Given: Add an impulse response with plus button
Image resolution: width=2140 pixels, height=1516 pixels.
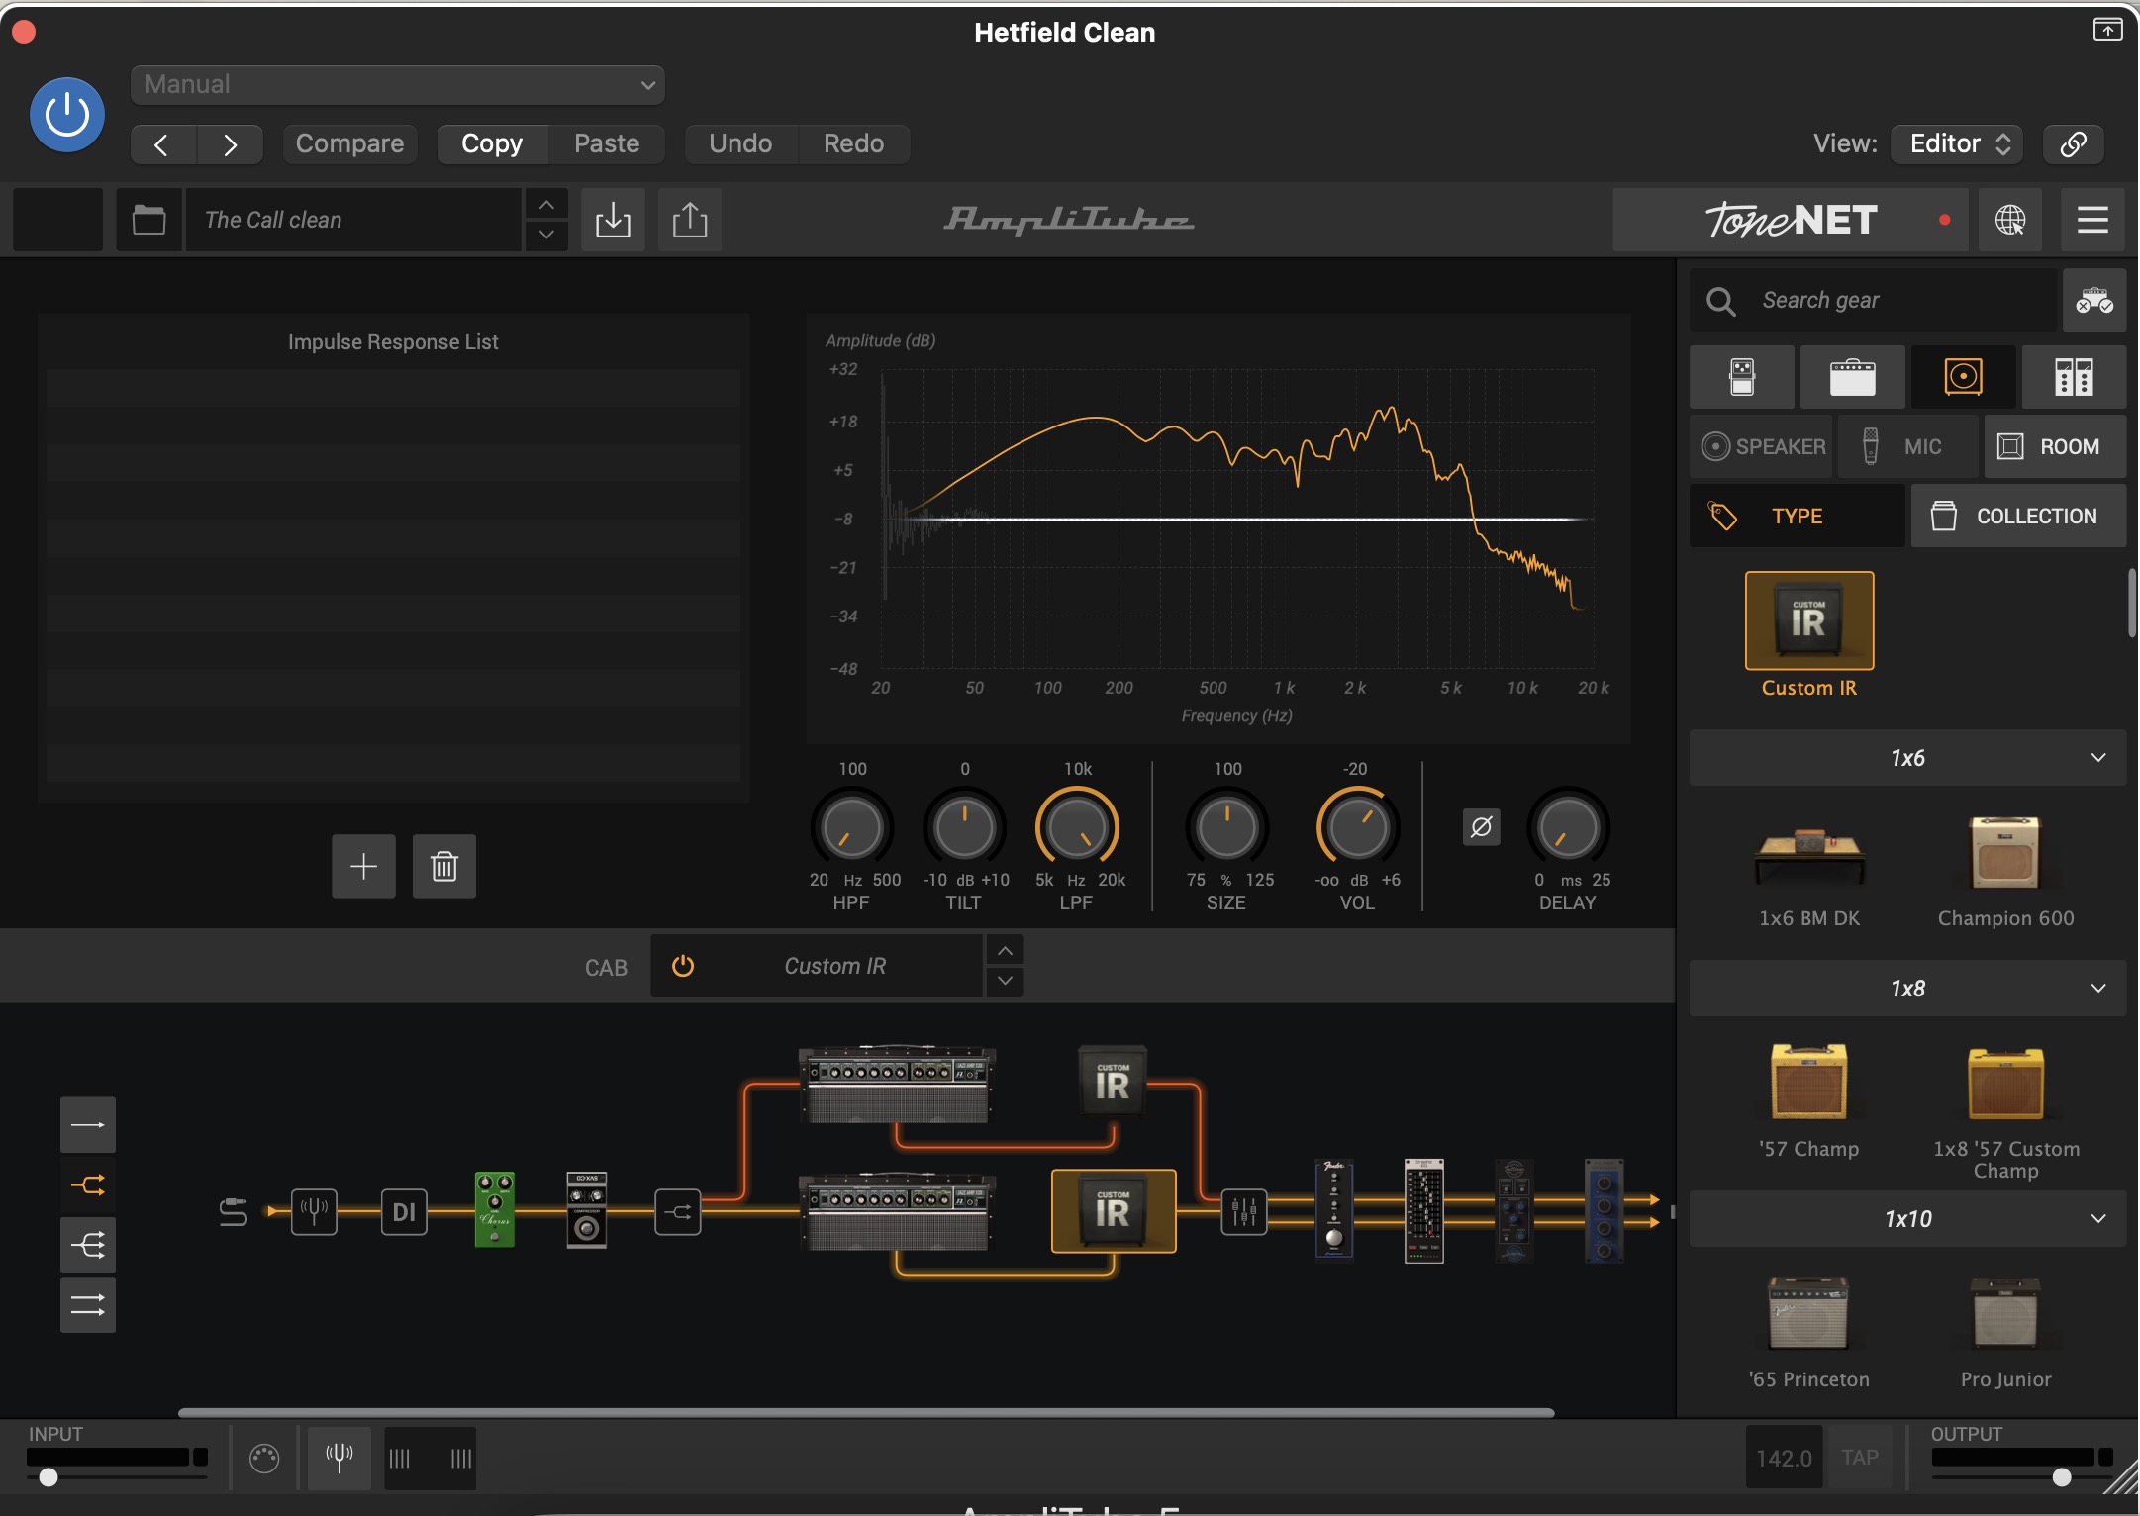Looking at the screenshot, I should [x=363, y=866].
